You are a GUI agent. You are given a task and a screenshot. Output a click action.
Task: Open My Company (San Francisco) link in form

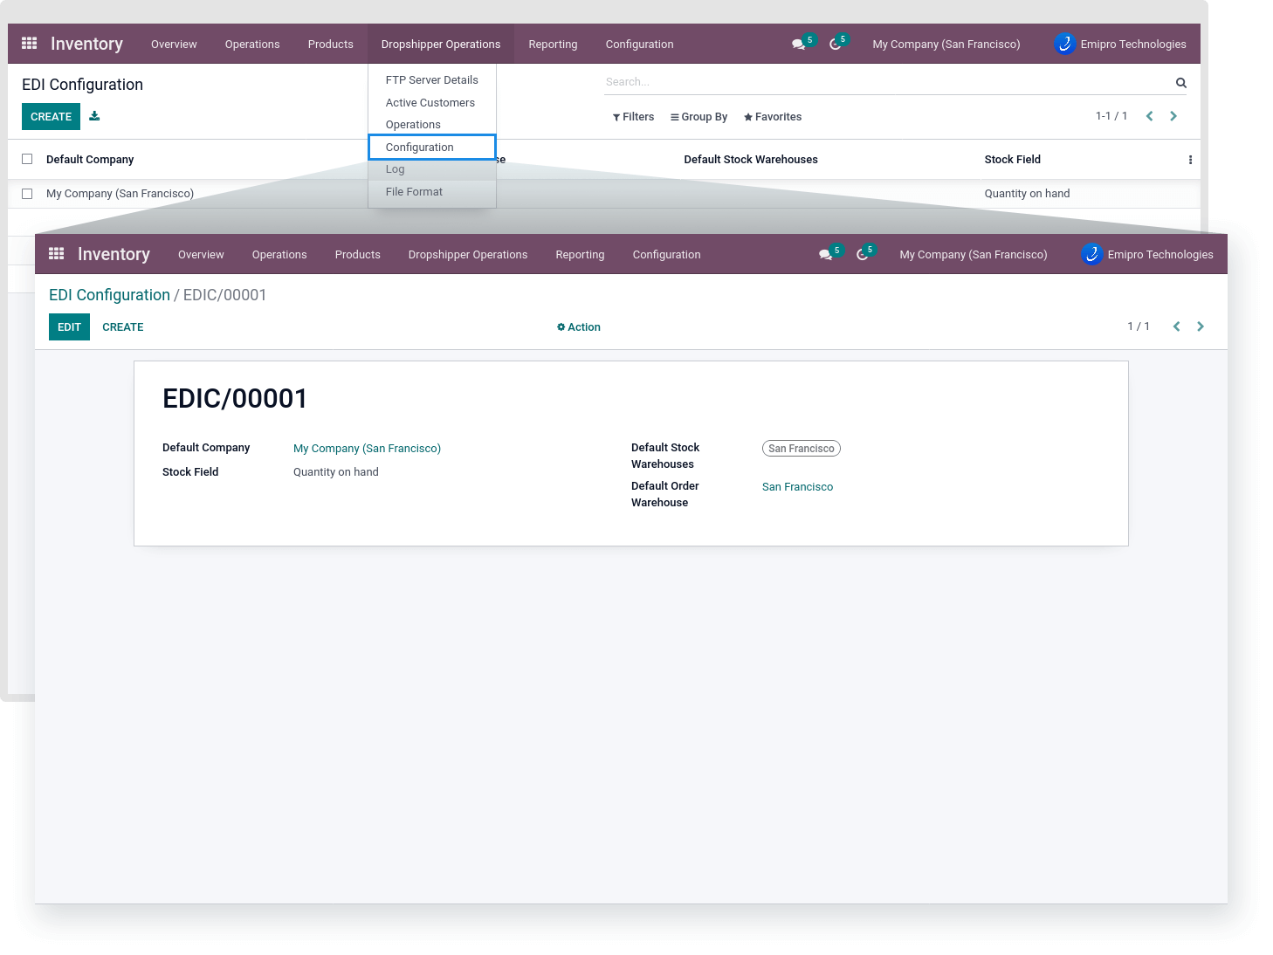click(x=367, y=449)
